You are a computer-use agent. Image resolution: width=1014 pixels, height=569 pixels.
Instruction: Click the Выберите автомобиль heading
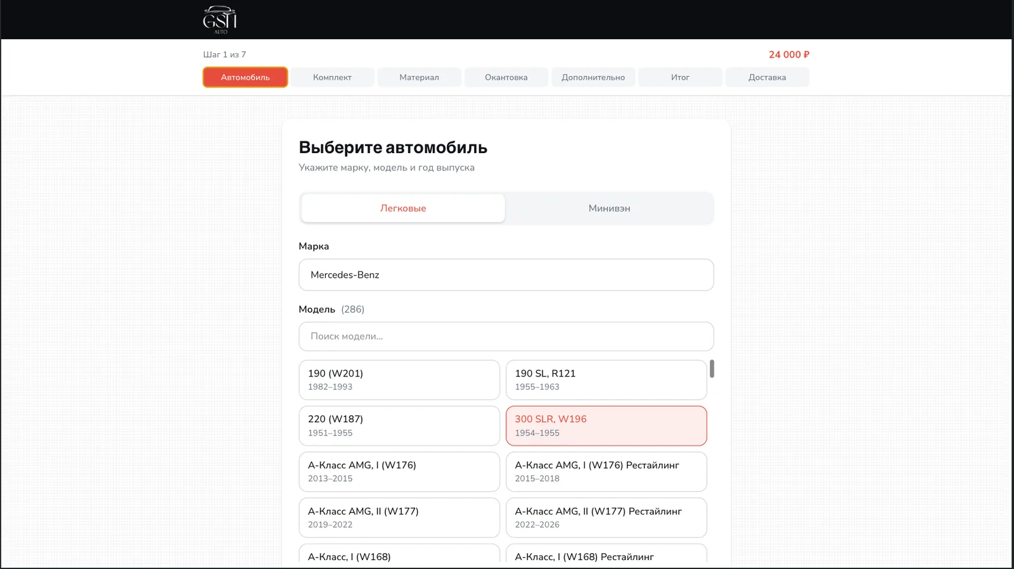(x=393, y=147)
